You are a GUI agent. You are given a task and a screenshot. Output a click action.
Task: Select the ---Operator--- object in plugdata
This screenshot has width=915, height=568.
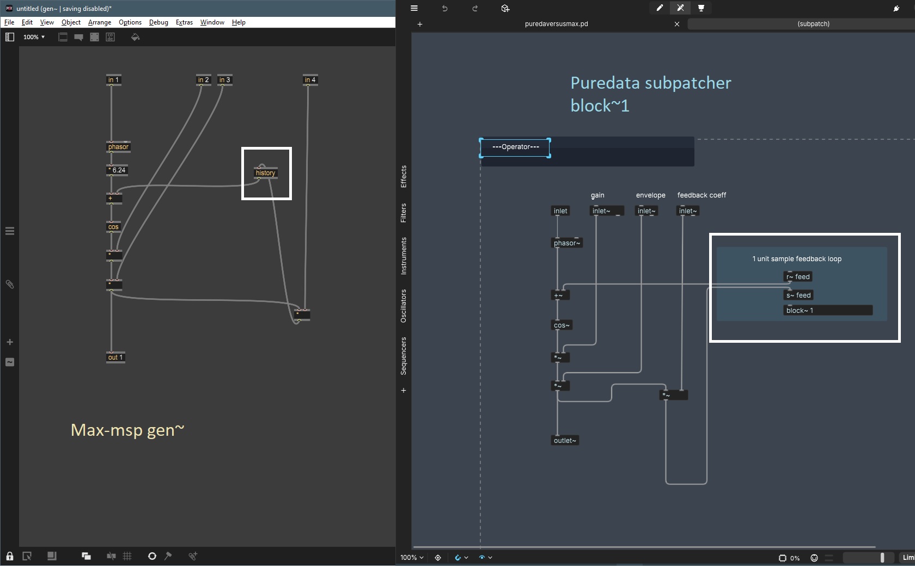515,147
